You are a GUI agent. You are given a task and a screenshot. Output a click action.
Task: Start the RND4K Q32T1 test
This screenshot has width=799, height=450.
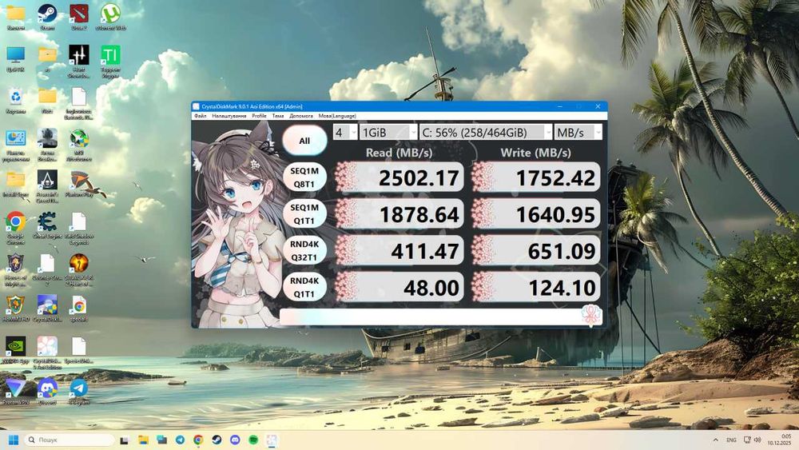[304, 251]
